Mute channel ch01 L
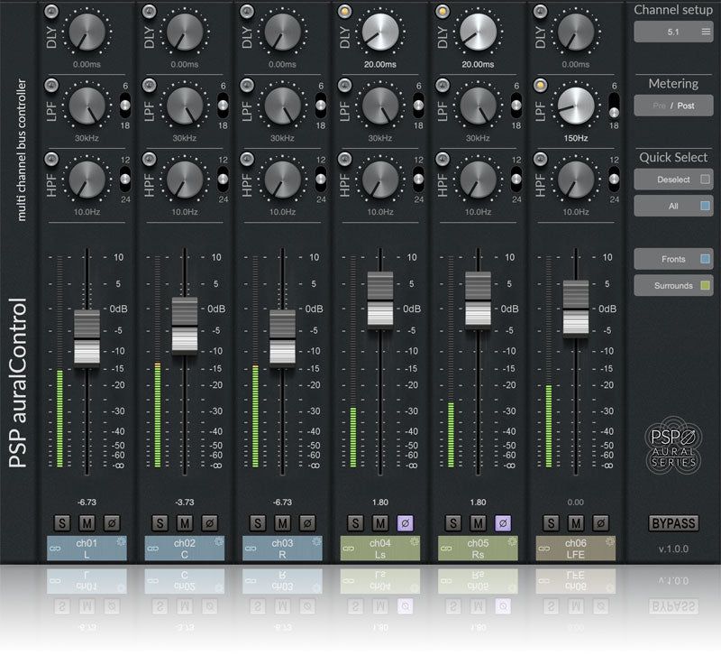 click(x=87, y=523)
